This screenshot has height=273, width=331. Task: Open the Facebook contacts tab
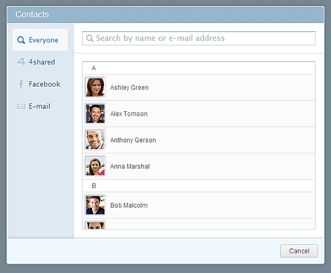coord(40,84)
